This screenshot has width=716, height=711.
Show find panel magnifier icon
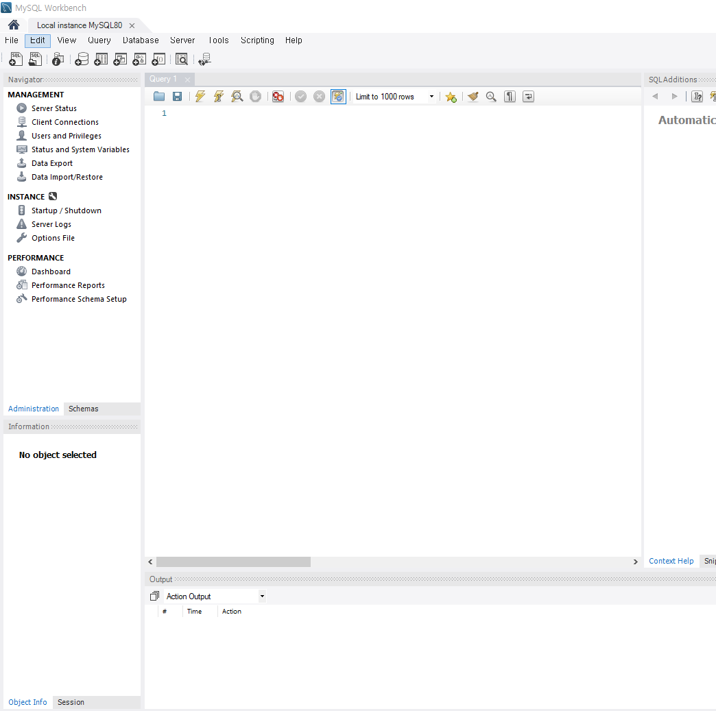tap(491, 97)
